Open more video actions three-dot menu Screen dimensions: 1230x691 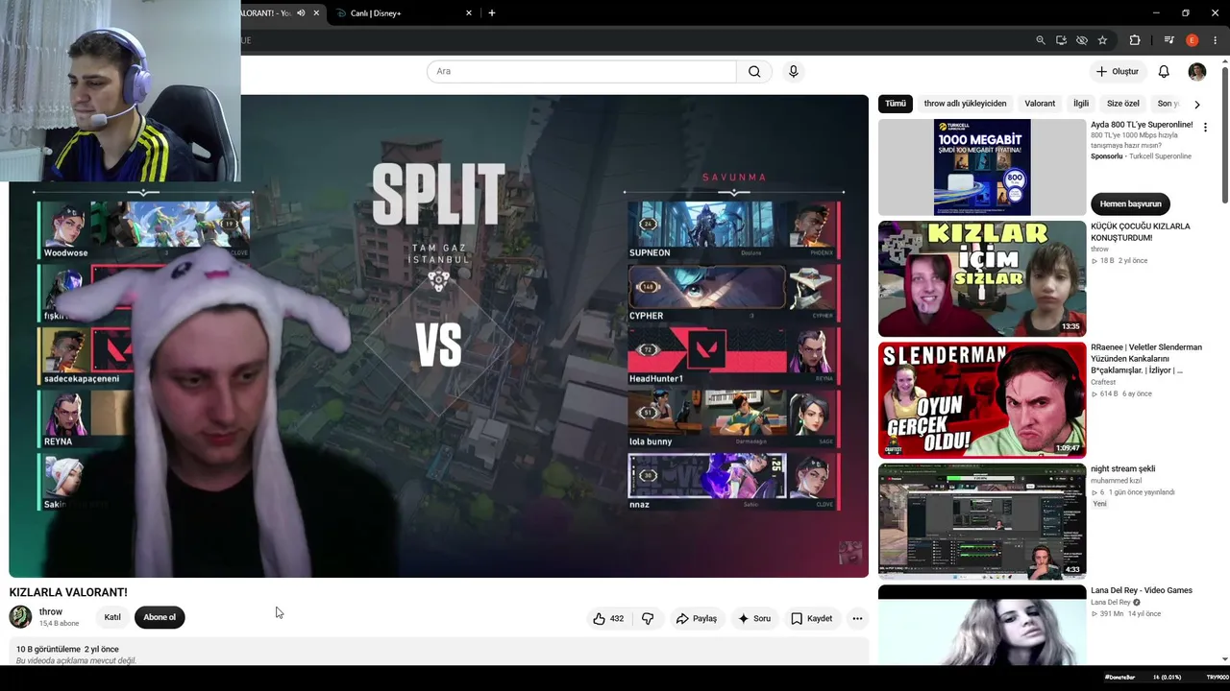[857, 619]
